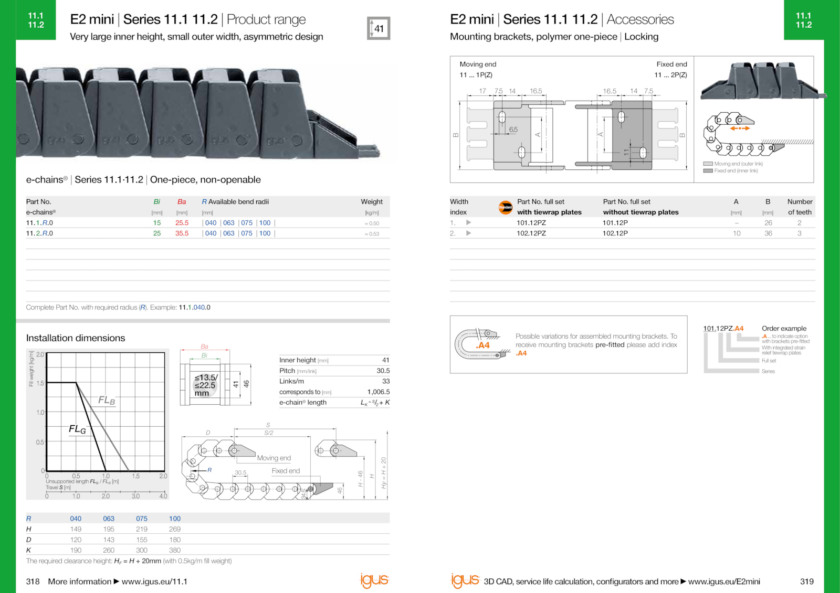
Task: Click the .A4 pre-fitted bracket icon
Action: click(482, 344)
